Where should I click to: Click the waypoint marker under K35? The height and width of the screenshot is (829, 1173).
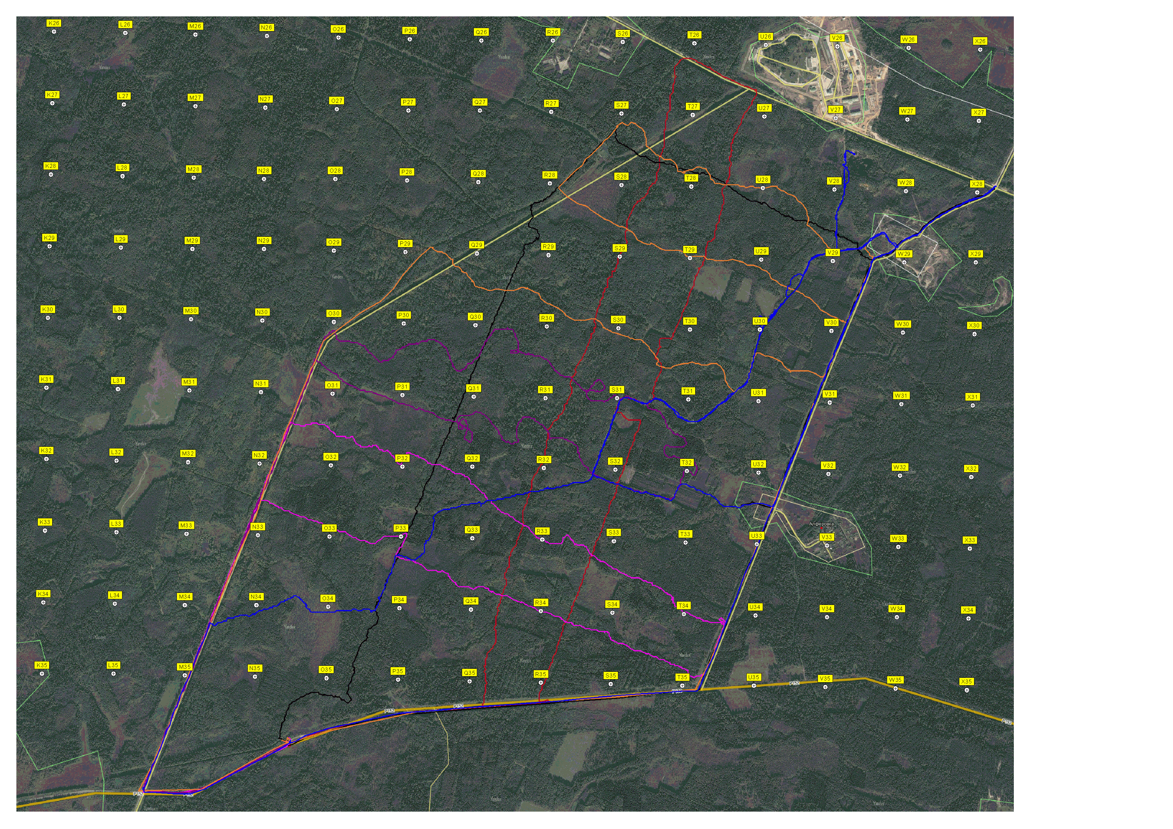click(42, 674)
